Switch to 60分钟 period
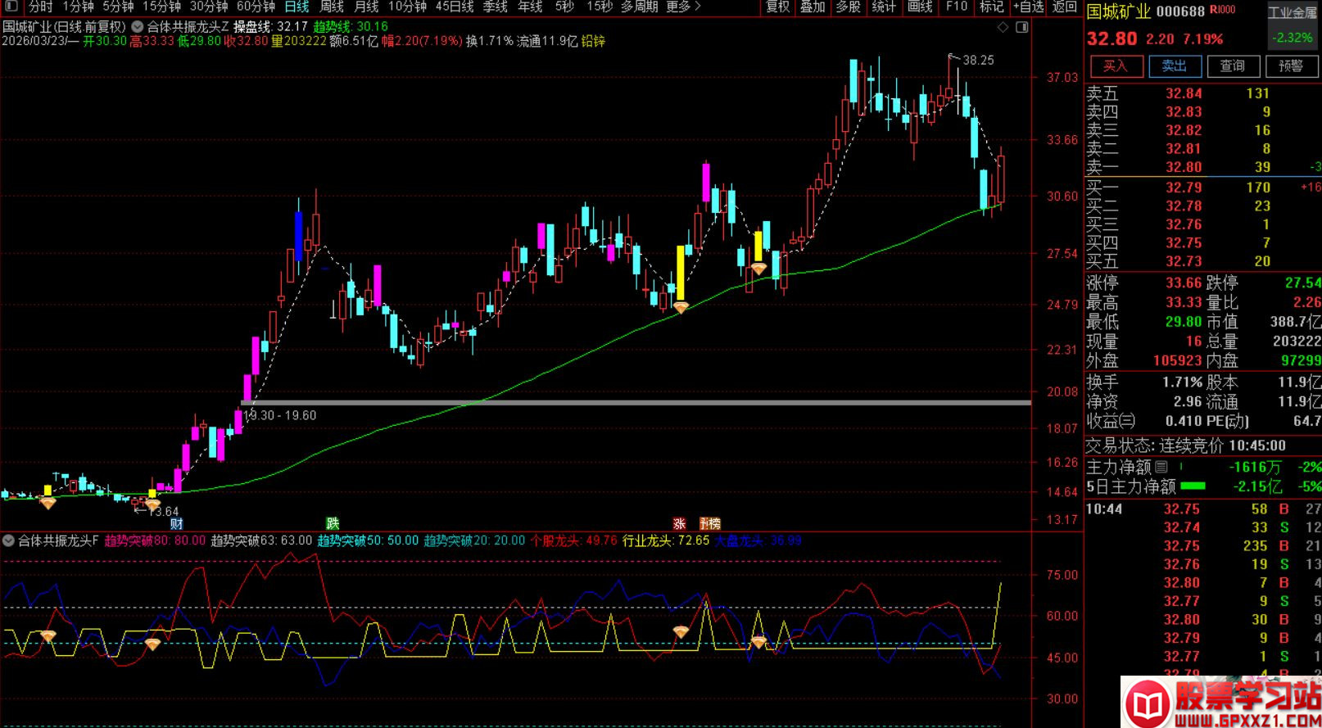This screenshot has height=728, width=1322. (x=256, y=7)
